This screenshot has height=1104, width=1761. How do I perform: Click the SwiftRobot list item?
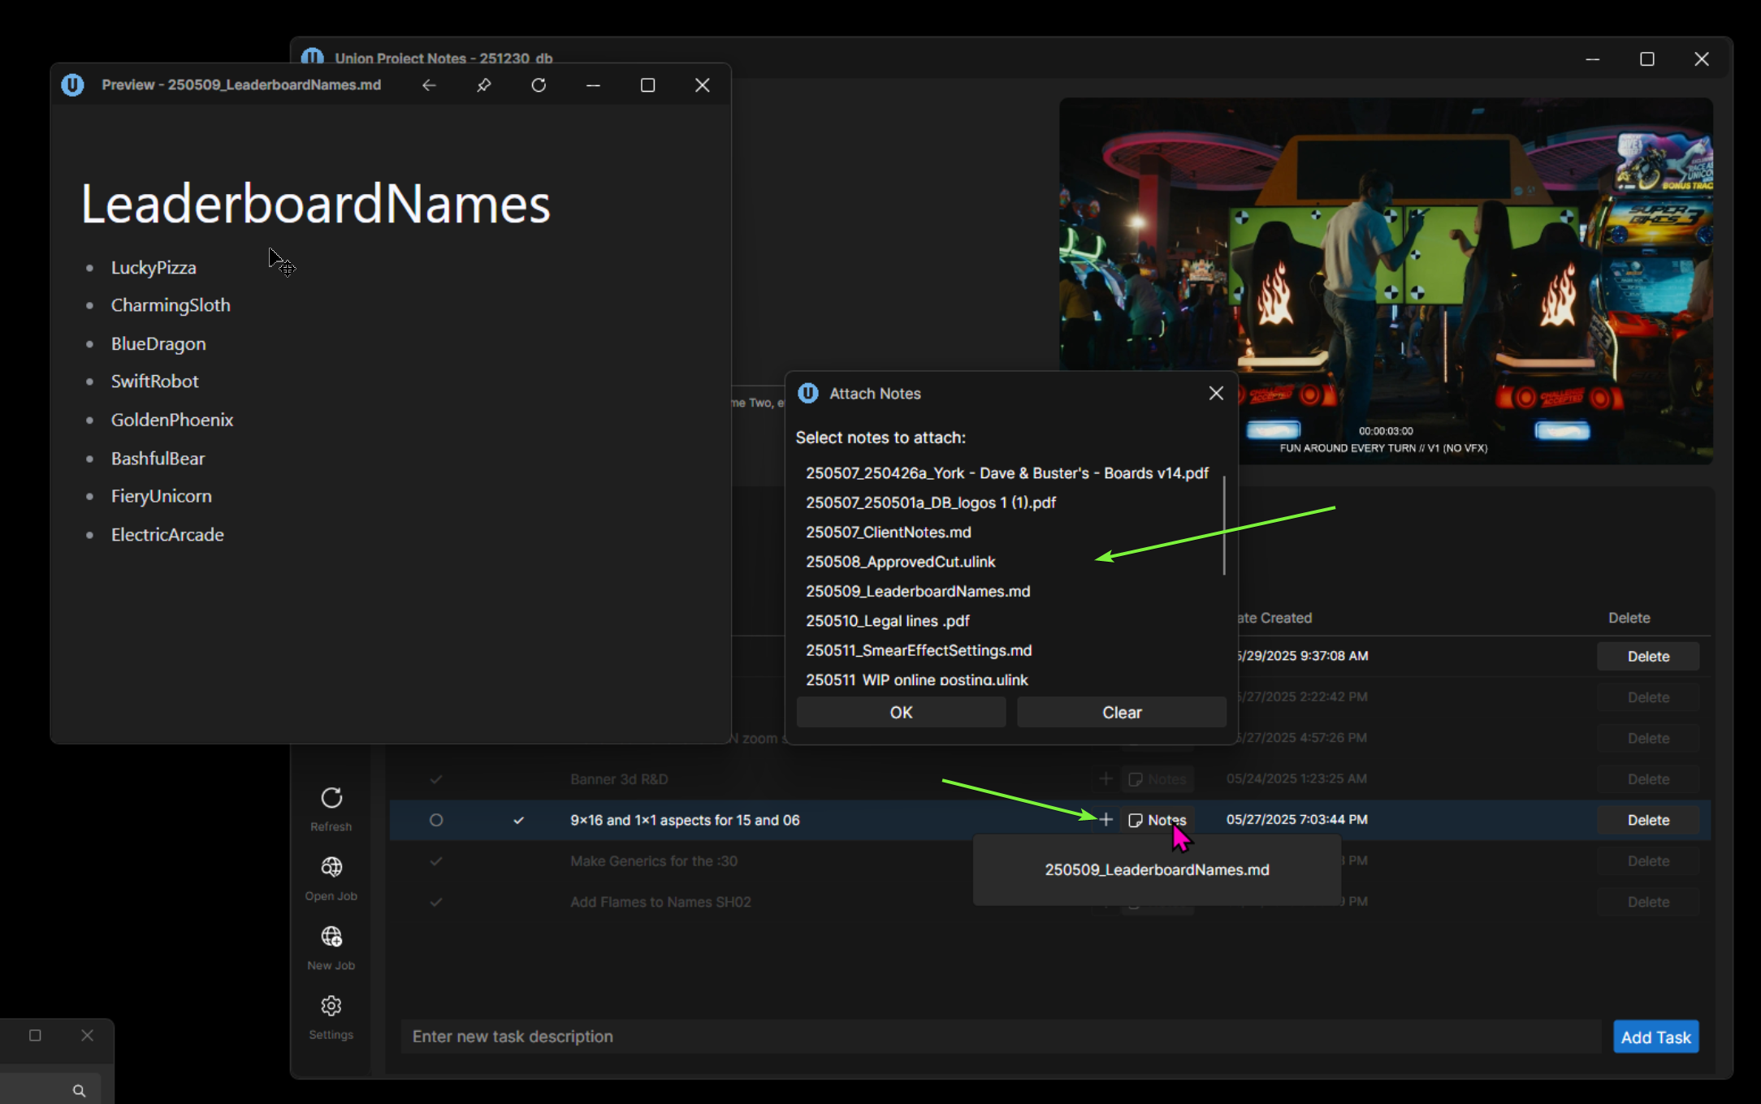154,382
